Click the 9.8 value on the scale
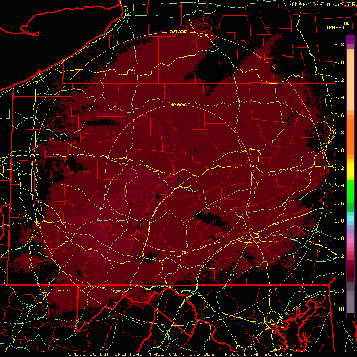This screenshot has height=357, width=357. coord(339,44)
